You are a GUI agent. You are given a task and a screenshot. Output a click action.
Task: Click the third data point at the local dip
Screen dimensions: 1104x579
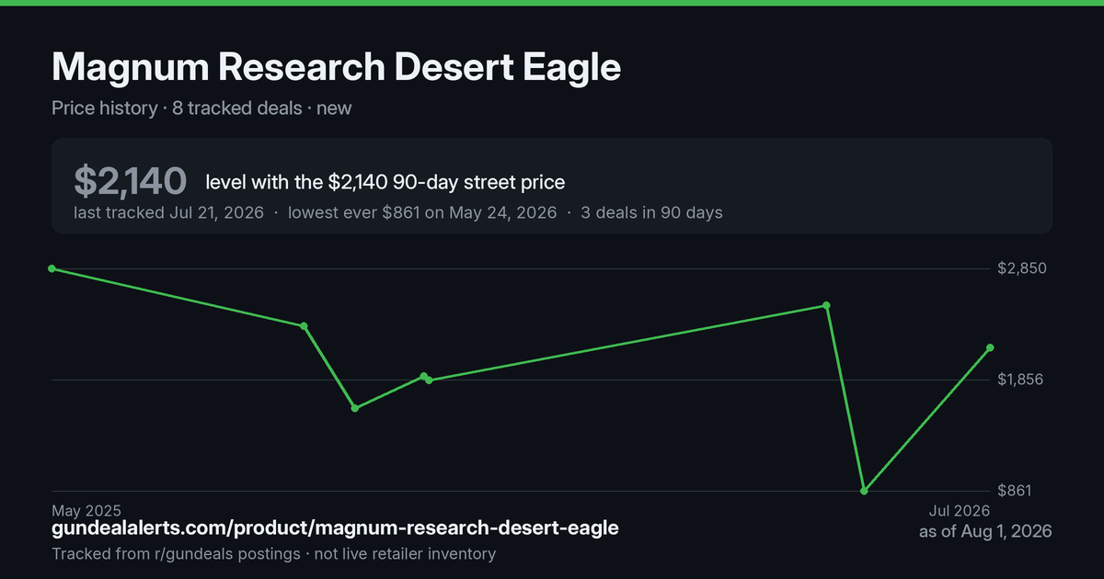(355, 408)
